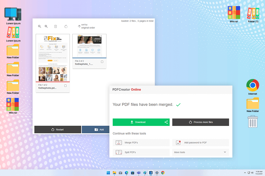The width and height of the screenshot is (265, 176).
Task: Open the first New Folder on left
Action: pos(13,51)
